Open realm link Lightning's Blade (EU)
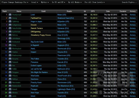 pos(66,89)
